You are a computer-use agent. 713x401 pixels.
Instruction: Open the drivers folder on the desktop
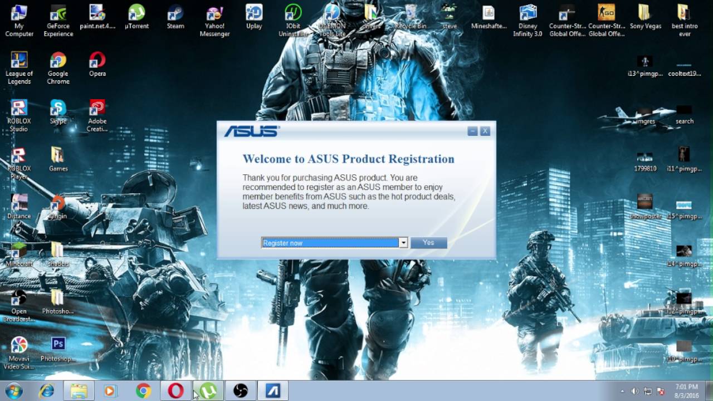pyautogui.click(x=371, y=17)
